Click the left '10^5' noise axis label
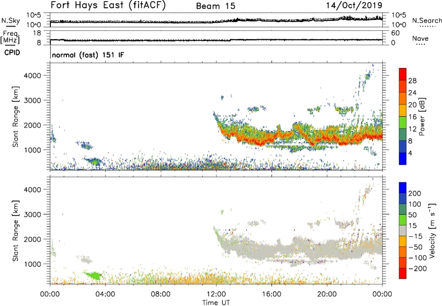Image resolution: width=442 pixels, height=306 pixels. (34, 15)
